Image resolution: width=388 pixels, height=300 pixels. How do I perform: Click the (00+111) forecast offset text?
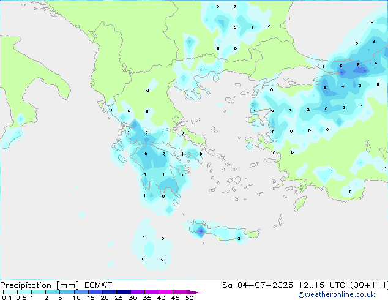click(369, 285)
